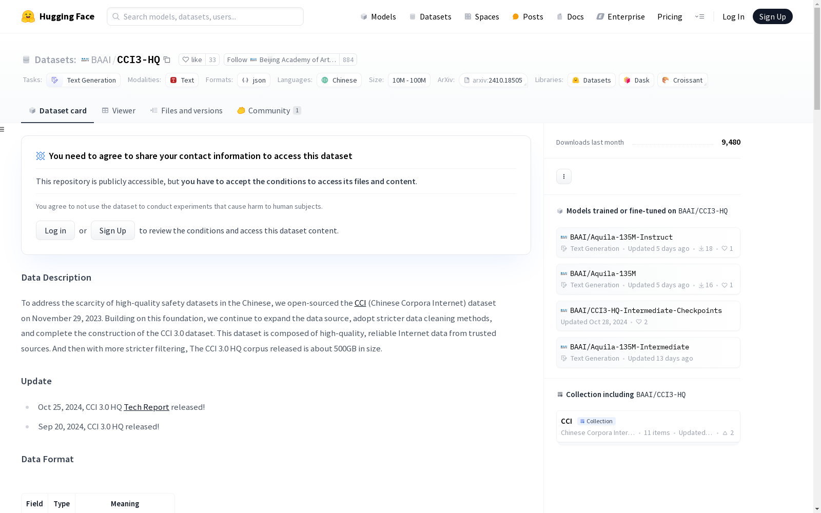Click the Data Format heading
The width and height of the screenshot is (821, 513).
tap(47, 459)
